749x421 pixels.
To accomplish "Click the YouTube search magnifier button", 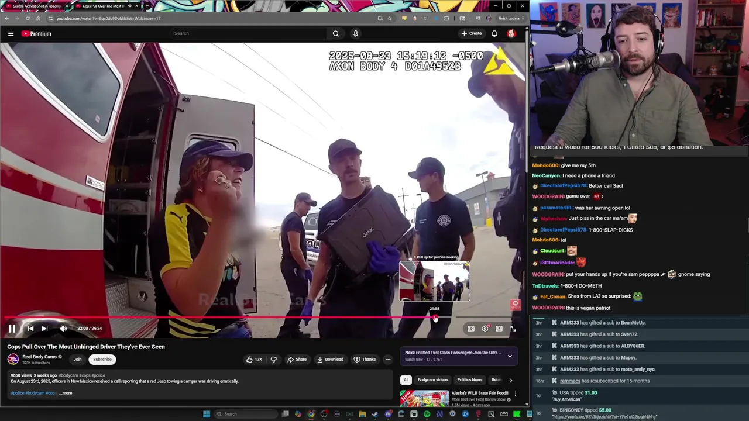I will [x=336, y=33].
